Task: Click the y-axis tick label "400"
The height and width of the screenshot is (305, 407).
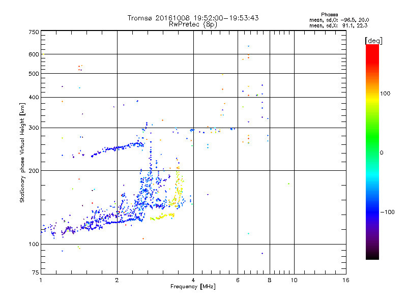Action: (34, 98)
